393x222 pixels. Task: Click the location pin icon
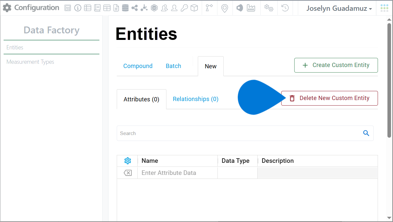click(224, 9)
